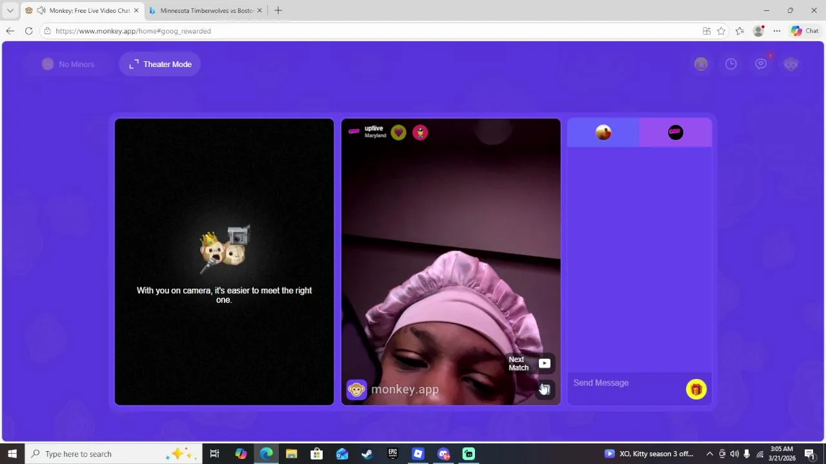Add this page to favorites star
826x464 pixels.
point(721,31)
